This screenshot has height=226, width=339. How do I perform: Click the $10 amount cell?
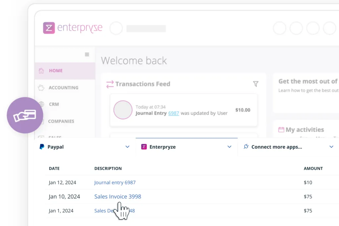pos(308,182)
